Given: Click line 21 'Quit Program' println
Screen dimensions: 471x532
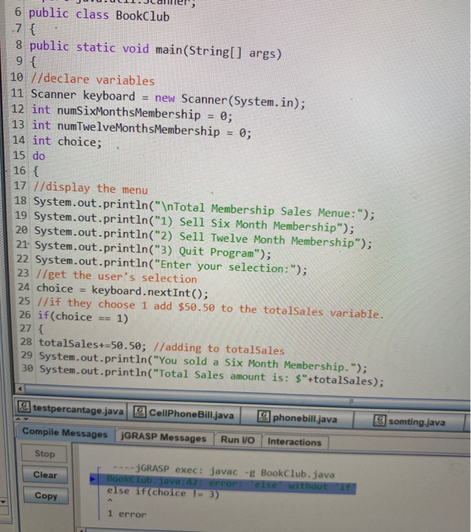Looking at the screenshot, I should point(153,250).
